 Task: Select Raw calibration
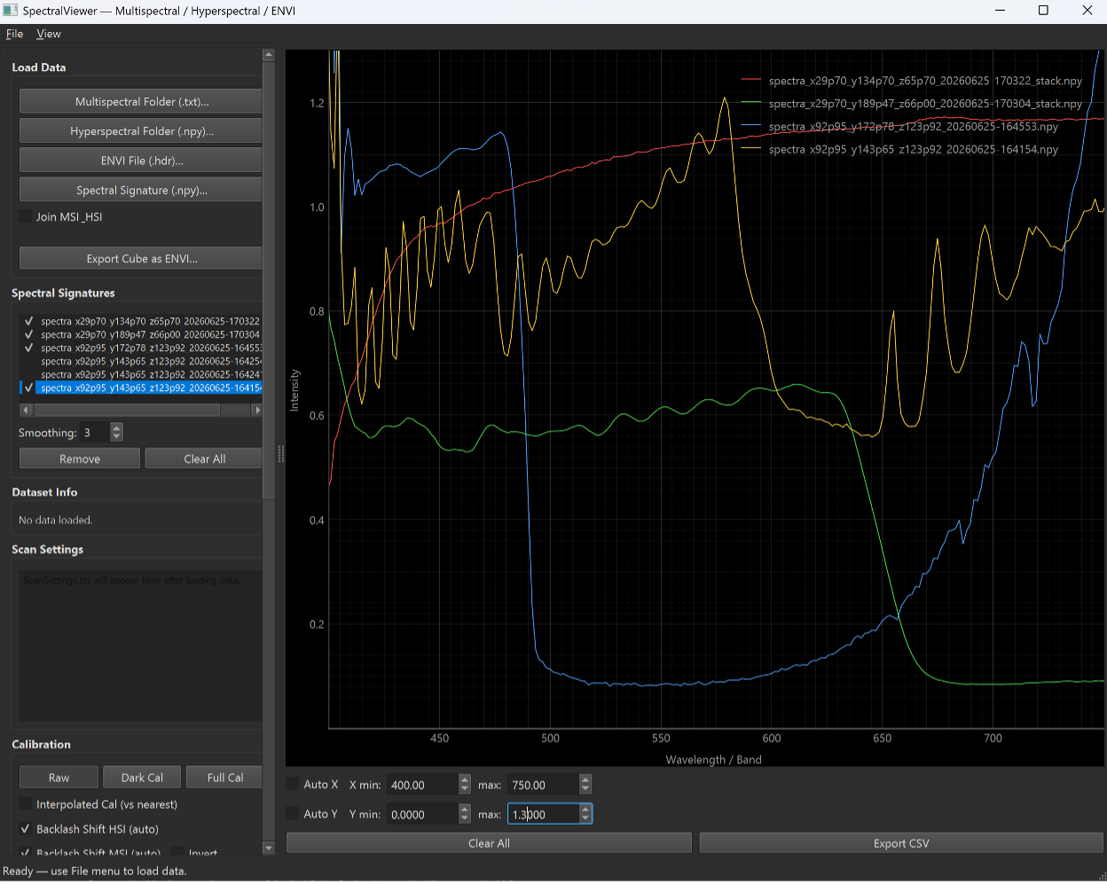(x=59, y=778)
